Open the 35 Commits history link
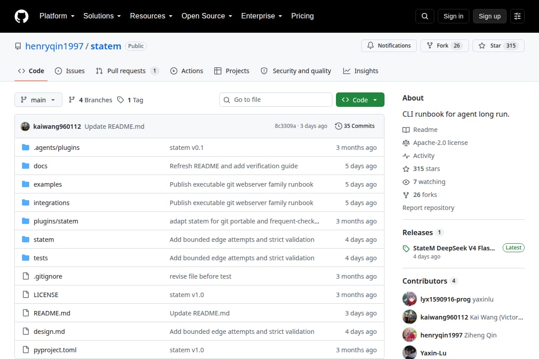This screenshot has height=359, width=539. click(x=355, y=126)
